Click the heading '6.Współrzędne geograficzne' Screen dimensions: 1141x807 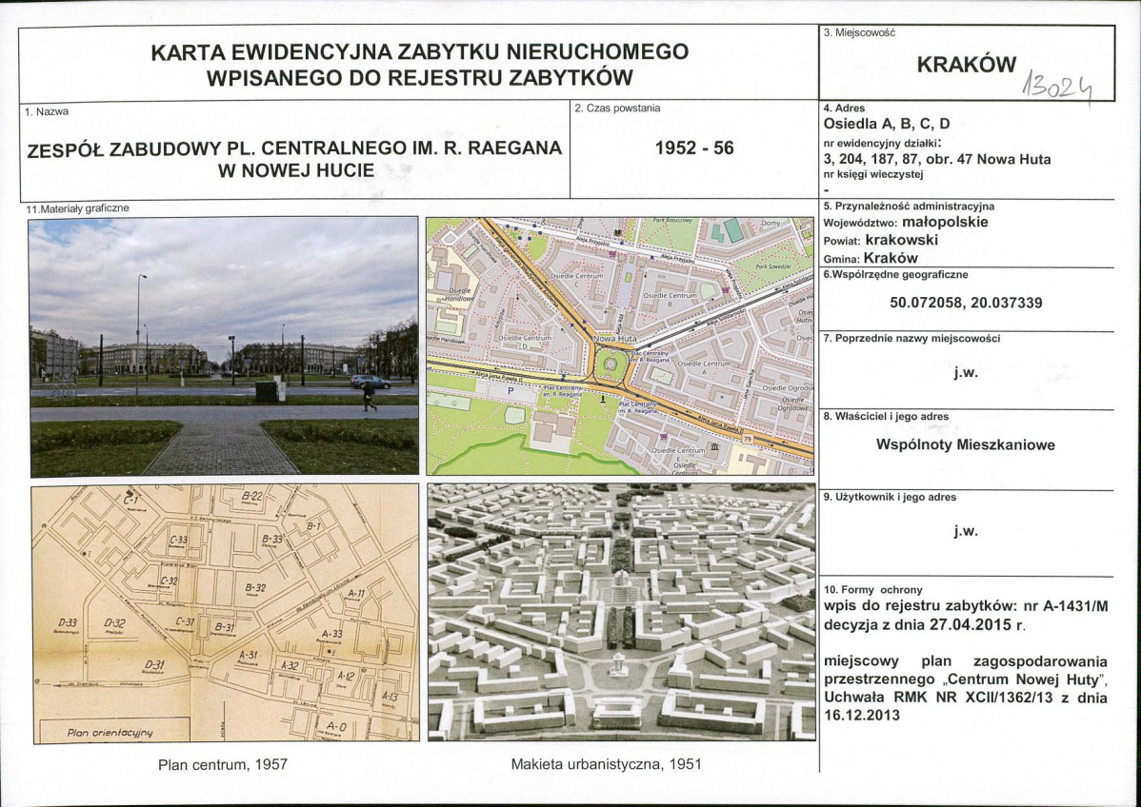pos(896,275)
